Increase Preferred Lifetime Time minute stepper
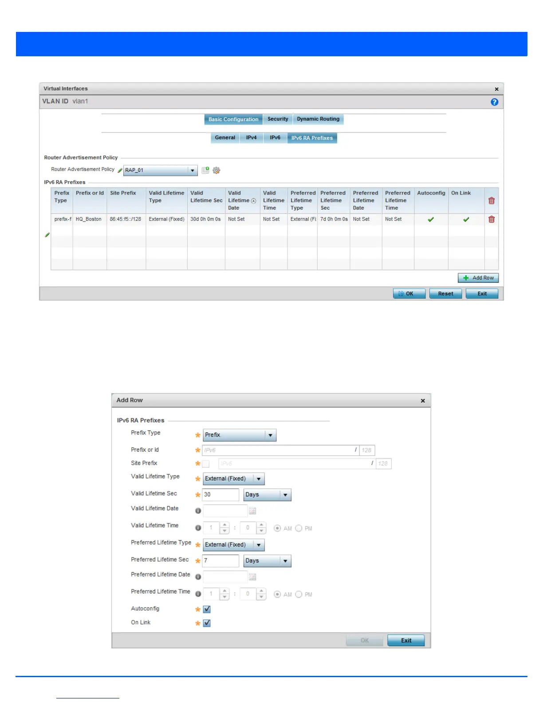Screen dimensions: 543x702 [261, 591]
